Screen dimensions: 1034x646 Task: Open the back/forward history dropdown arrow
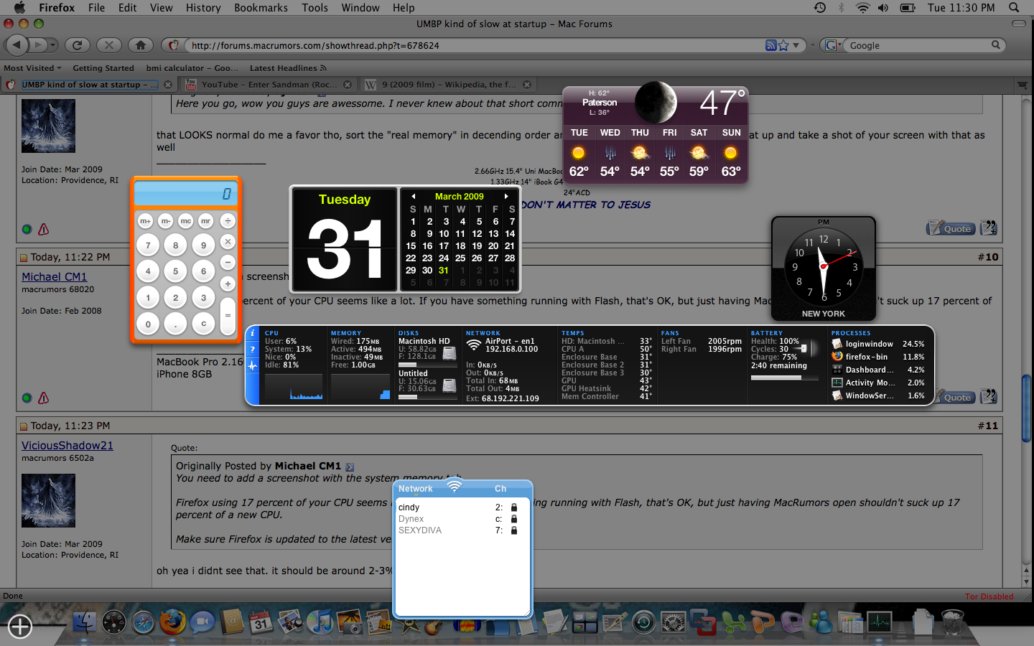[54, 45]
